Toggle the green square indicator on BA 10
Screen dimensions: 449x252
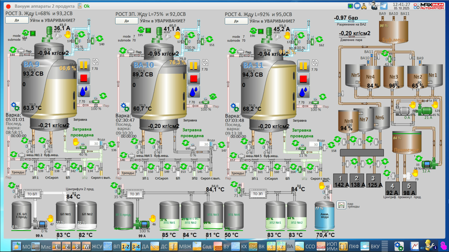click(x=148, y=31)
